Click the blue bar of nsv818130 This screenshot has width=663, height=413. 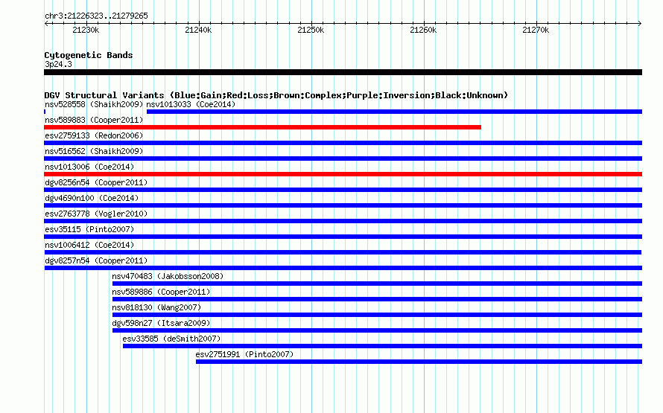[377, 315]
